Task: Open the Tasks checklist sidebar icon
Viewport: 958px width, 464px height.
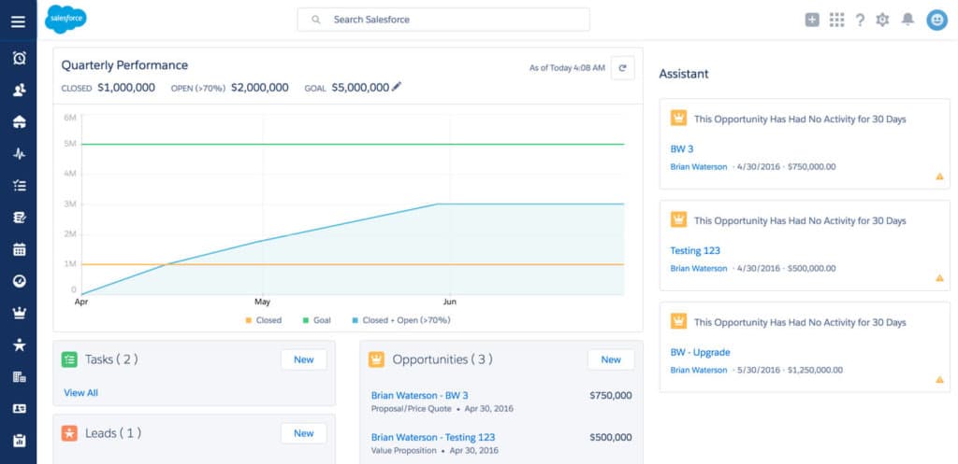Action: (x=19, y=186)
